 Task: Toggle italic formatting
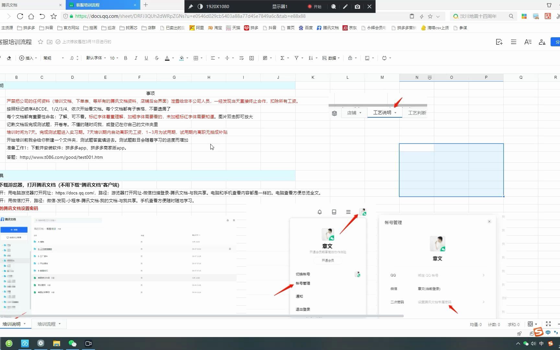click(x=136, y=58)
